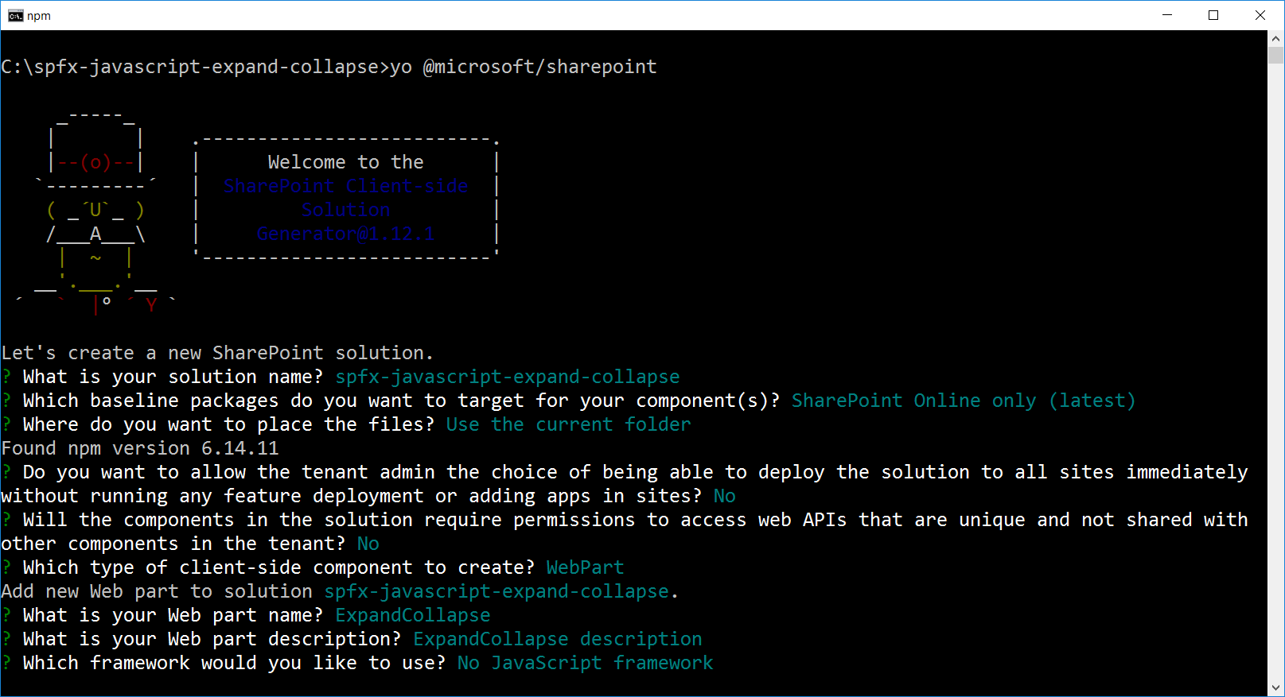1285x697 pixels.
Task: Click the 'Found npm version 6.14.11' line
Action: pos(140,448)
